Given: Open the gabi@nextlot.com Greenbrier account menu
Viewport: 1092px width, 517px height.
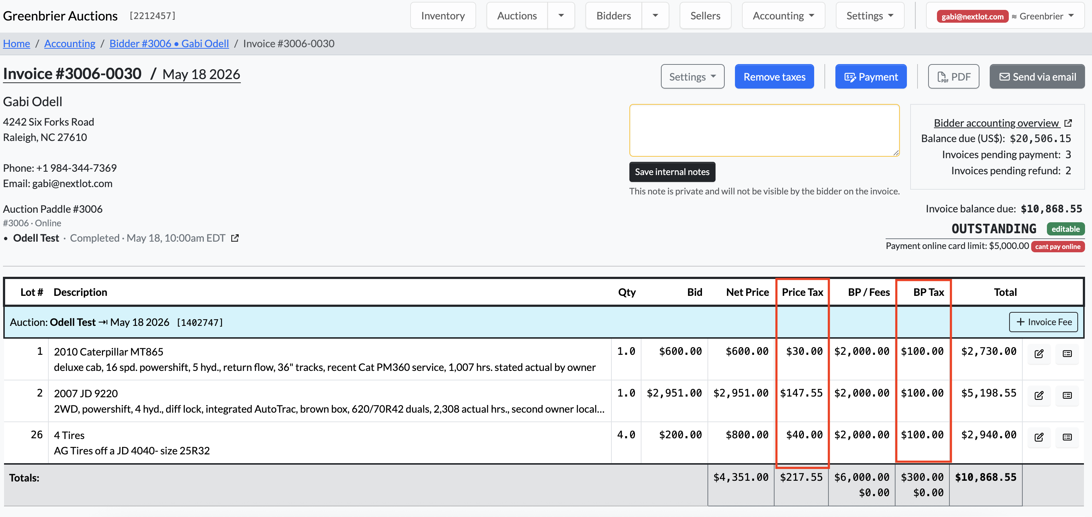Looking at the screenshot, I should [x=1005, y=16].
